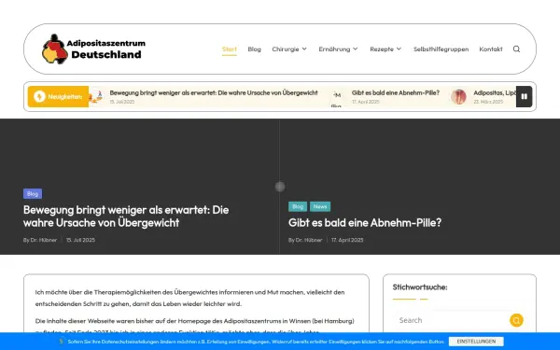
Task: Open the Kontakt page
Action: [x=491, y=49]
